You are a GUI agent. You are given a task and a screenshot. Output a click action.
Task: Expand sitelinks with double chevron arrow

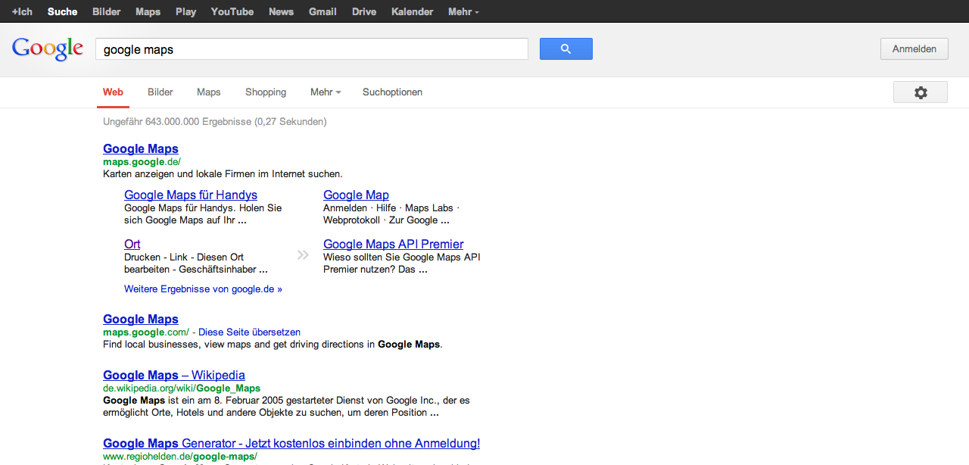pos(303,255)
